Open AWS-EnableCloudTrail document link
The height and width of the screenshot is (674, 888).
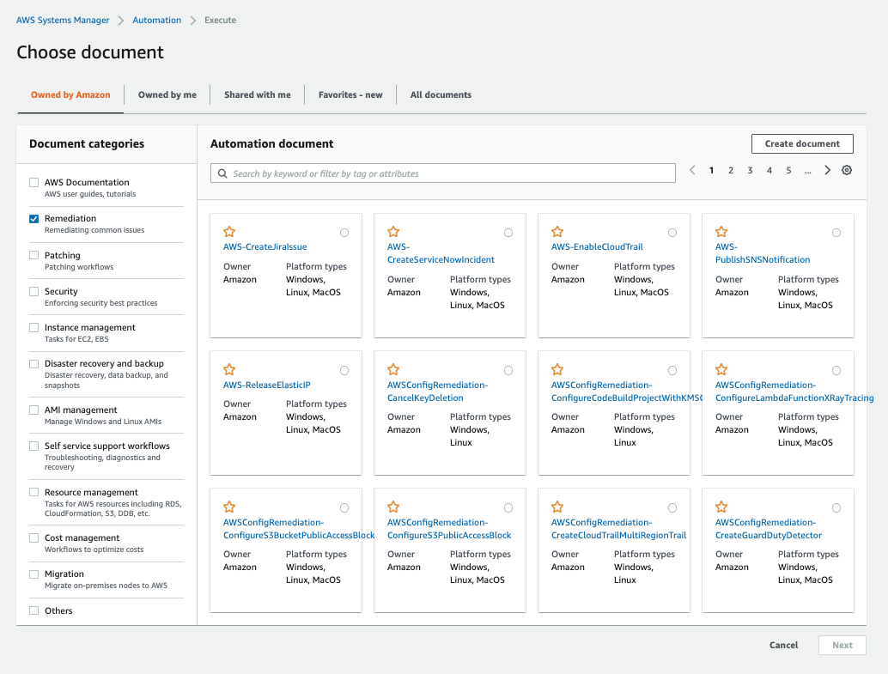point(597,247)
